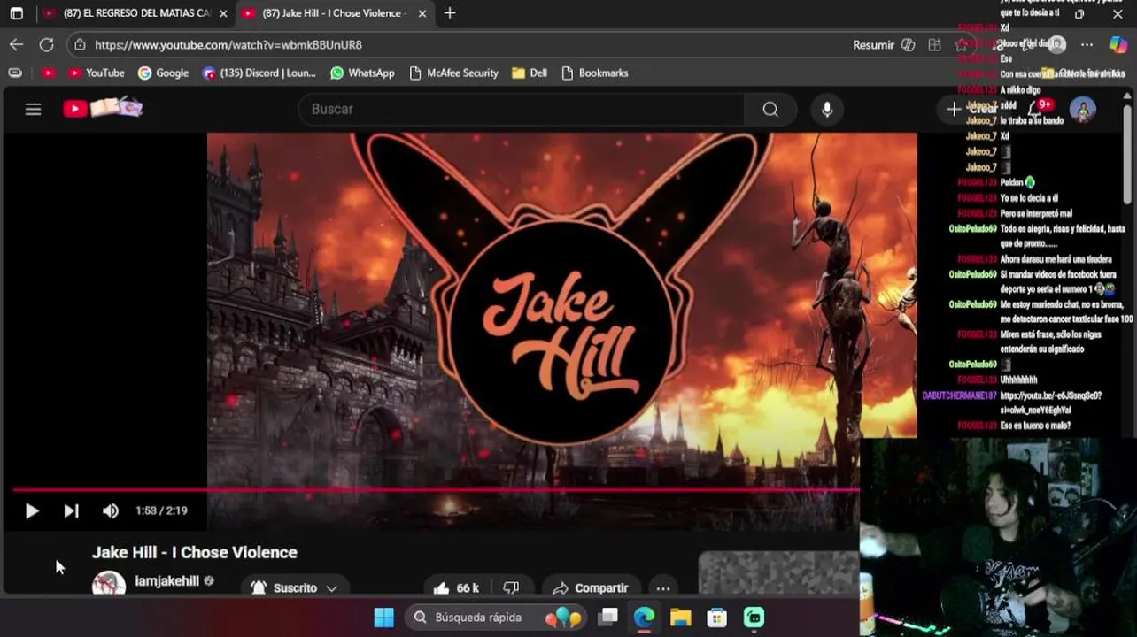
Task: Open a new browser tab
Action: click(x=450, y=13)
